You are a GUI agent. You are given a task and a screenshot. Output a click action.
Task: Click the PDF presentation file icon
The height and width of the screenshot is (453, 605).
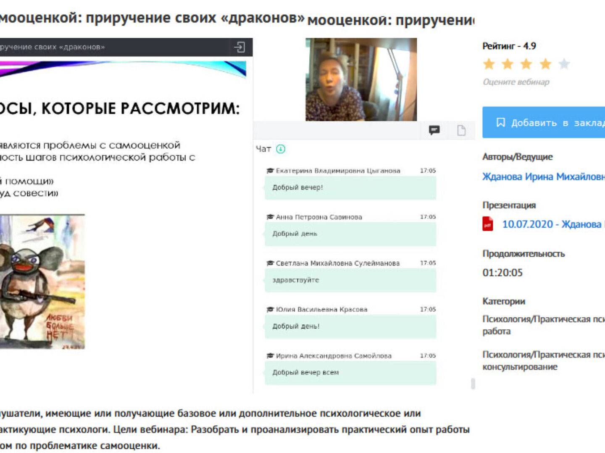point(488,224)
